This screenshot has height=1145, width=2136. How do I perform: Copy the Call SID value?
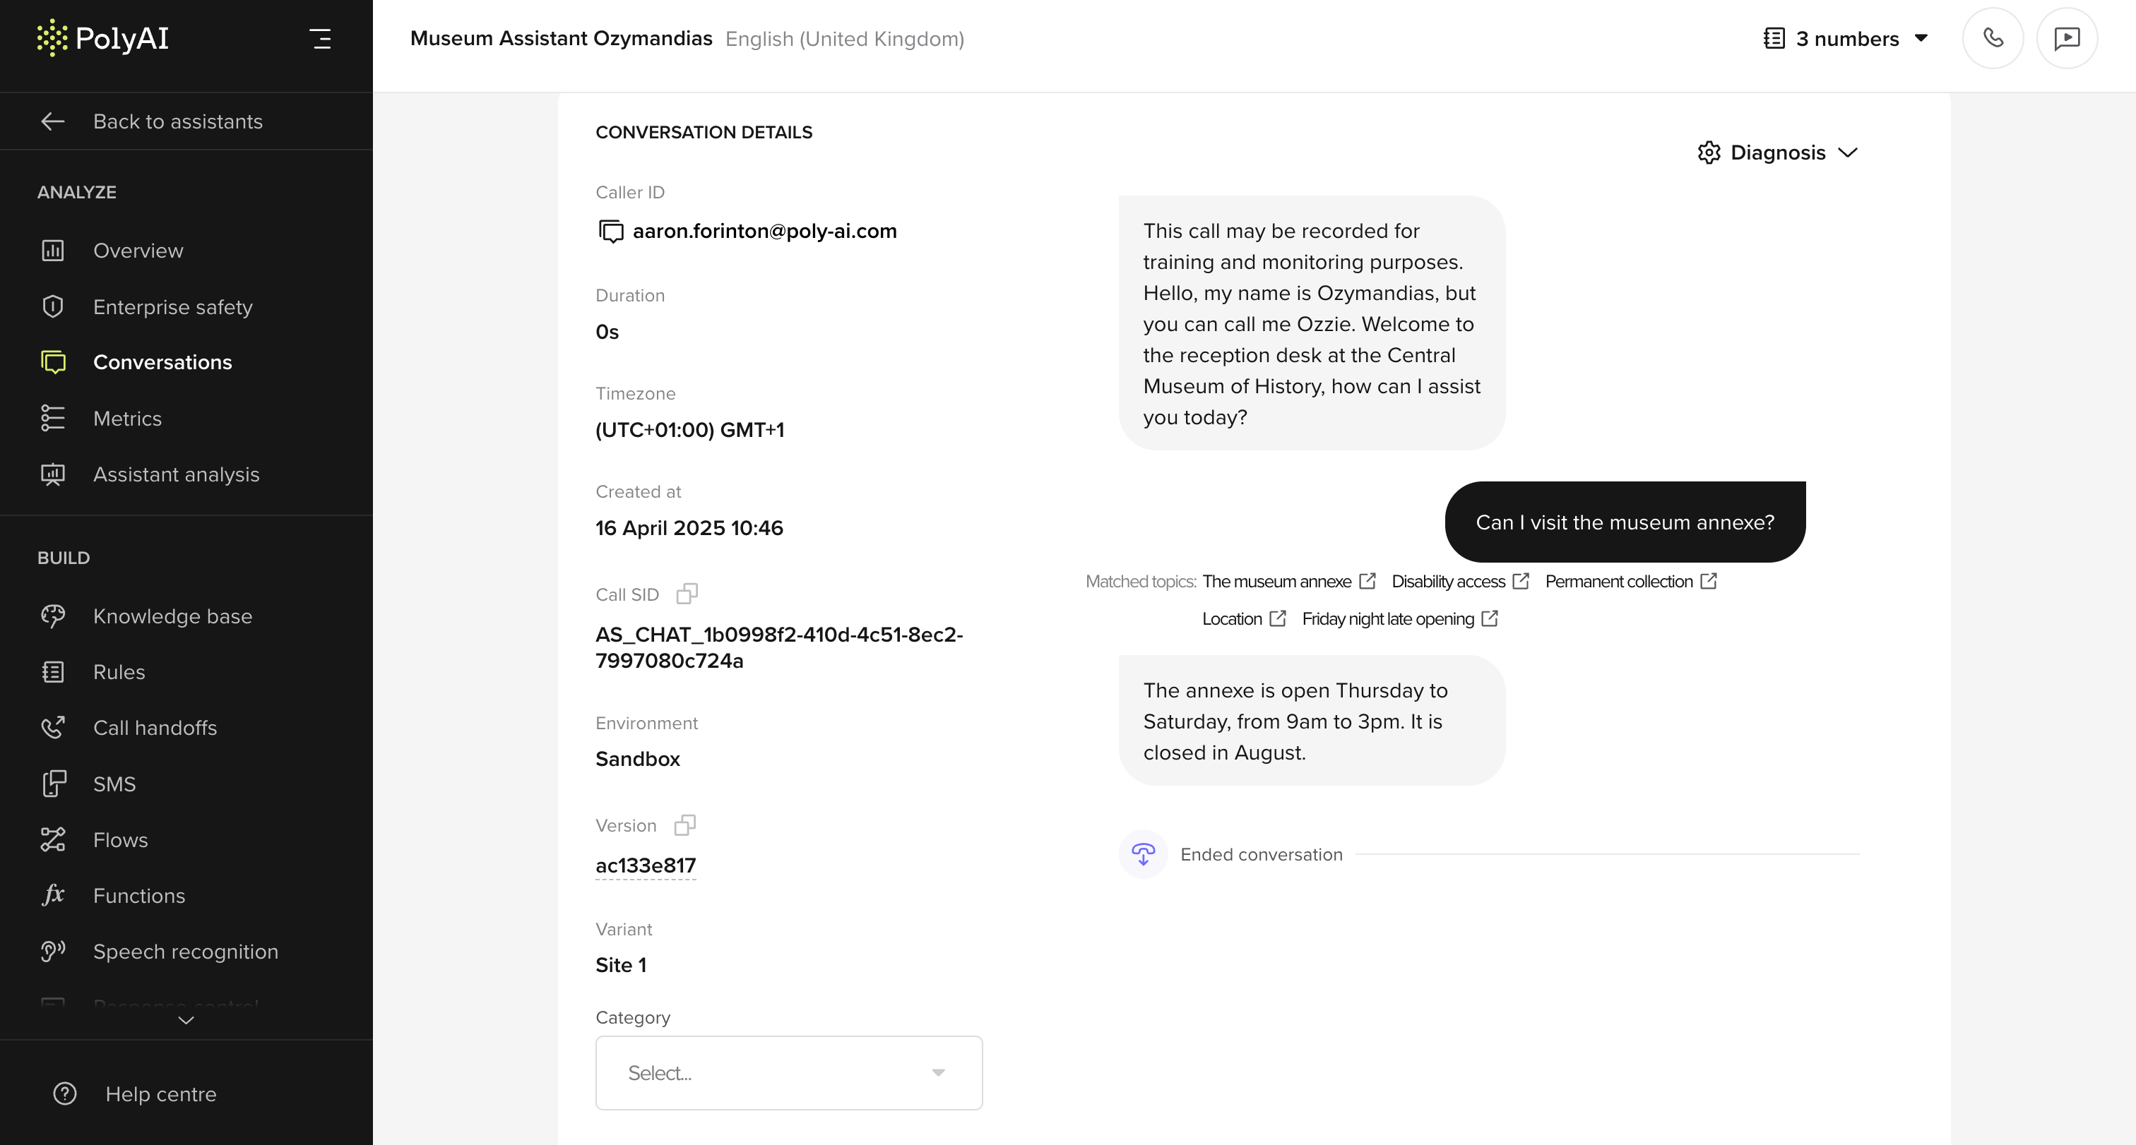click(687, 594)
